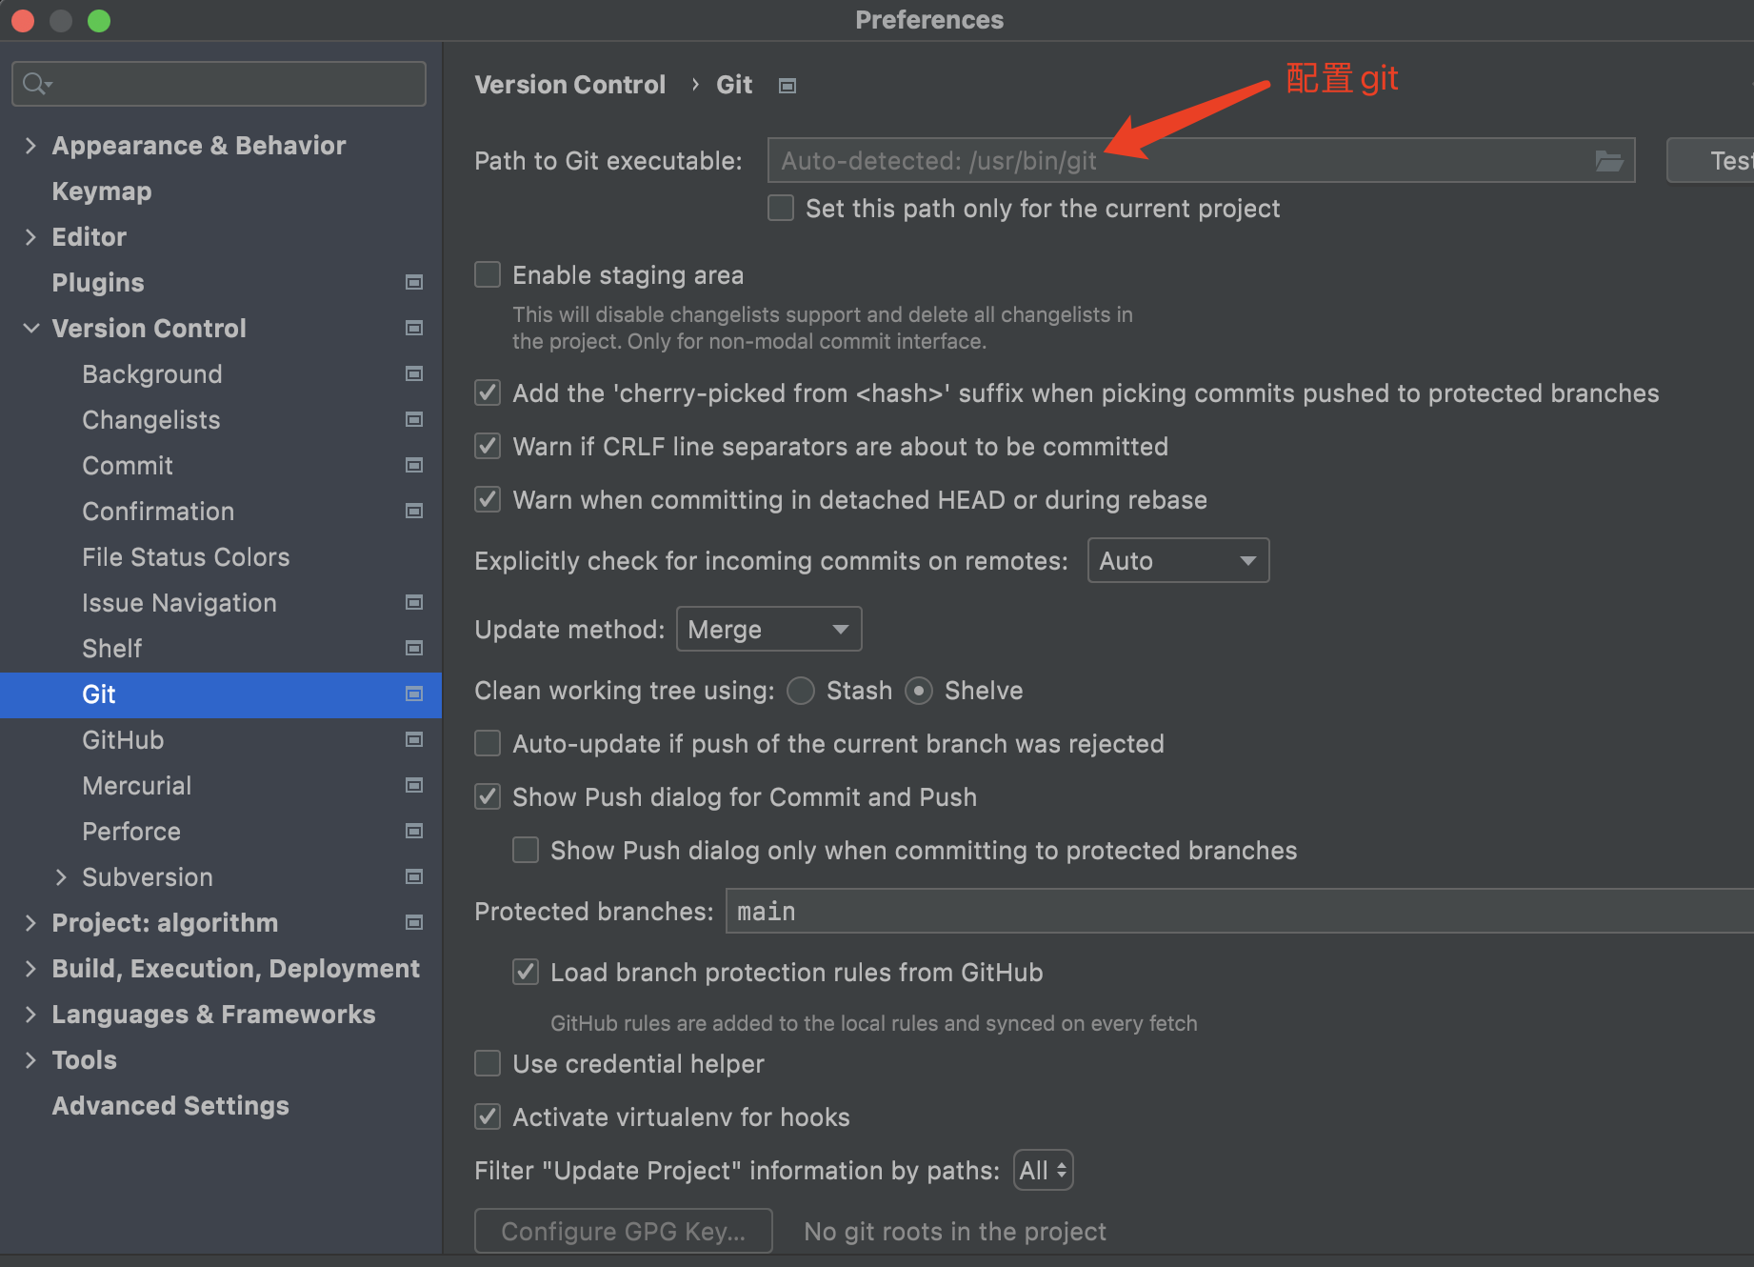Enable Use credential helper checkbox
This screenshot has width=1754, height=1267.
click(488, 1063)
